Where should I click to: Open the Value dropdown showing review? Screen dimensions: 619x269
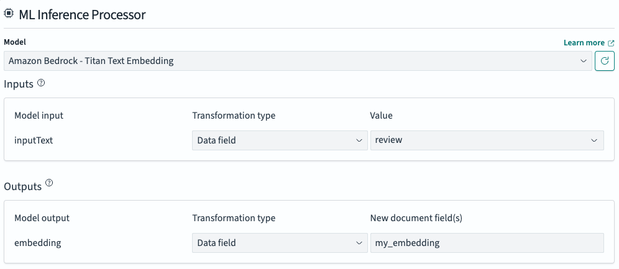coord(487,140)
